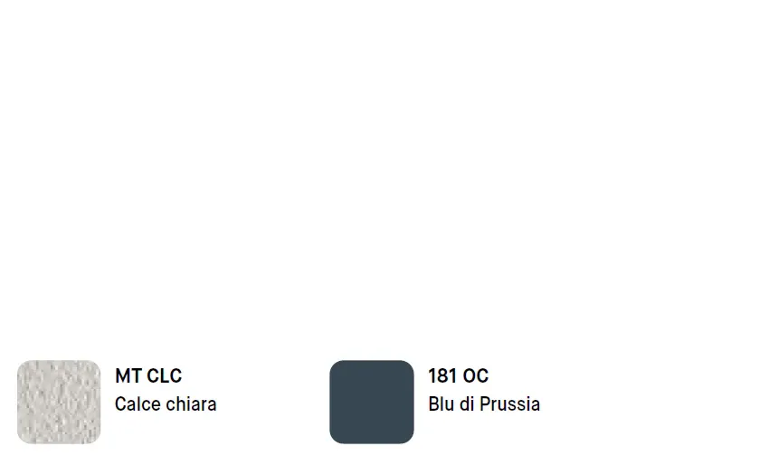Click the 181 OC code label
This screenshot has width=769, height=465.
[458, 376]
